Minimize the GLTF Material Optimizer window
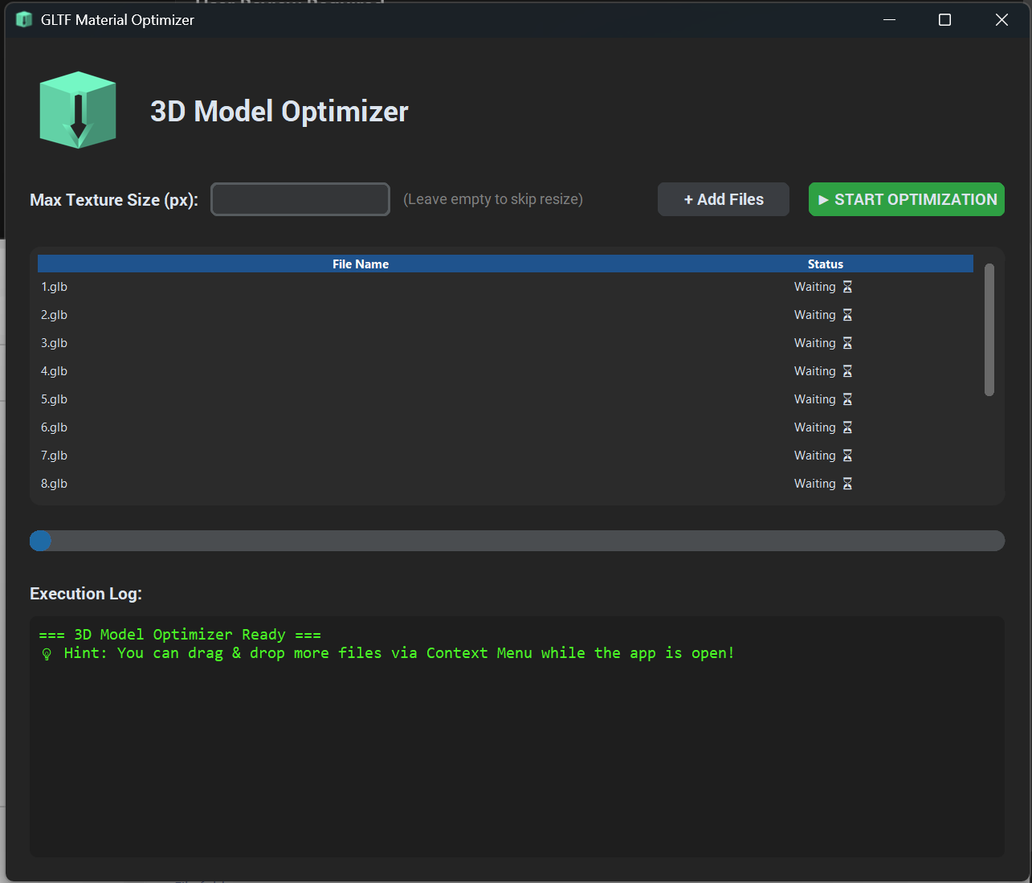Image resolution: width=1032 pixels, height=883 pixels. tap(889, 19)
